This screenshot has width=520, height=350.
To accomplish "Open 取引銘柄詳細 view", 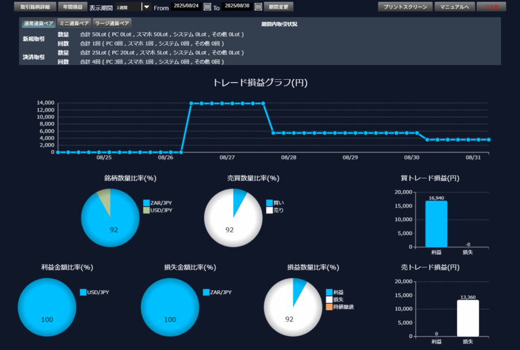I will coord(35,7).
